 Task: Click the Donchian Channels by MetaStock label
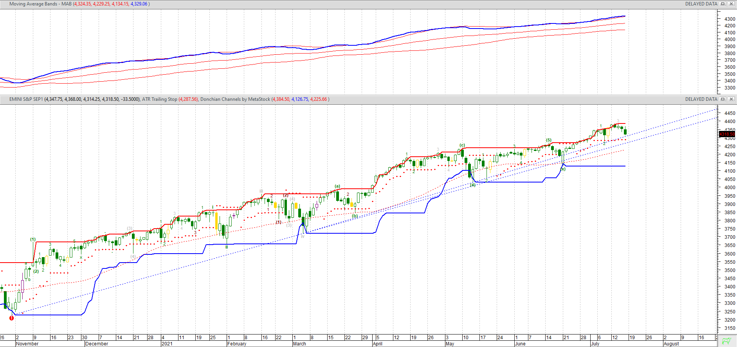[235, 99]
